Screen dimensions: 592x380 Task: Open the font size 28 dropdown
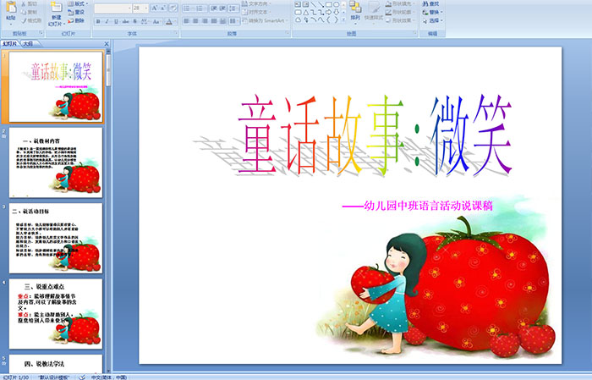(x=140, y=8)
